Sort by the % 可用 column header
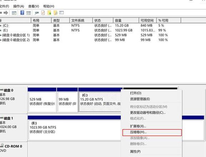The width and height of the screenshot is (206, 157). [169, 20]
